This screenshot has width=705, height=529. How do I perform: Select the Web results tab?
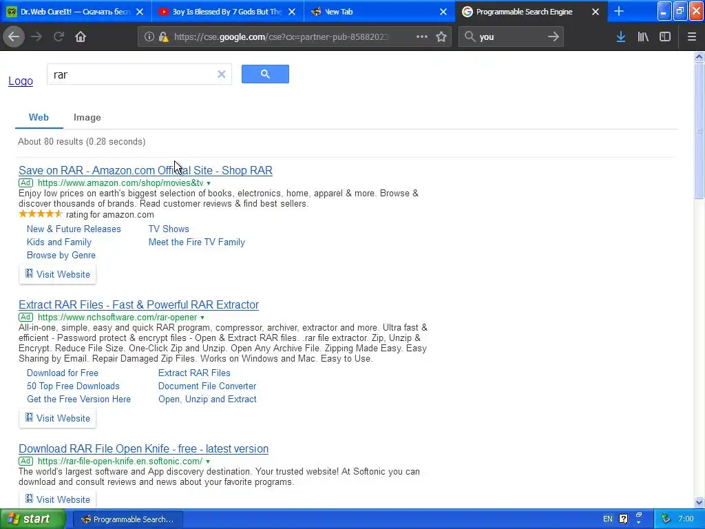[x=39, y=117]
